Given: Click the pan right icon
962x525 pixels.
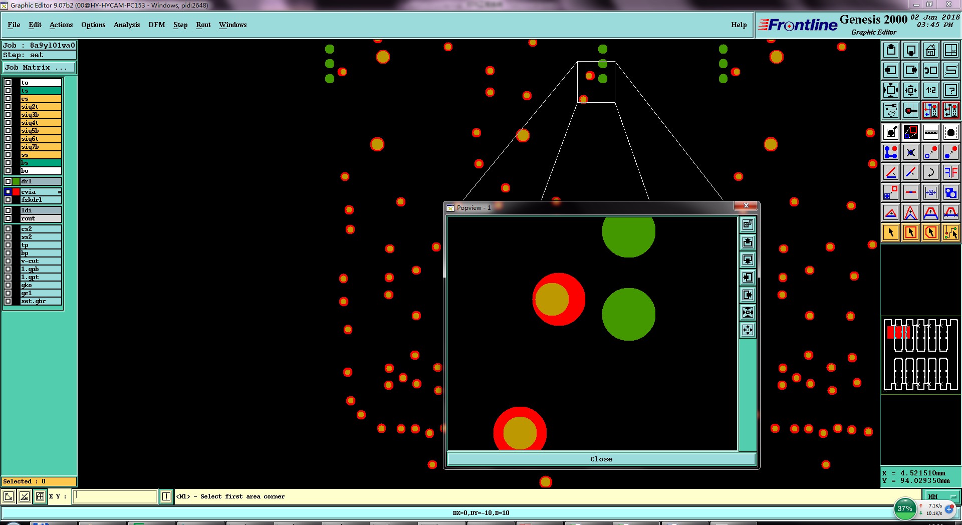Looking at the screenshot, I should pyautogui.click(x=911, y=70).
